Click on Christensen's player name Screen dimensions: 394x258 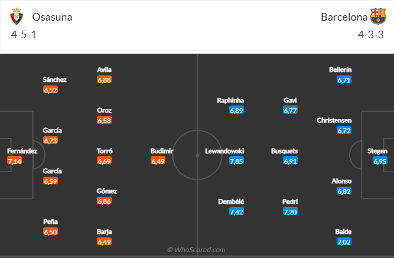click(334, 120)
